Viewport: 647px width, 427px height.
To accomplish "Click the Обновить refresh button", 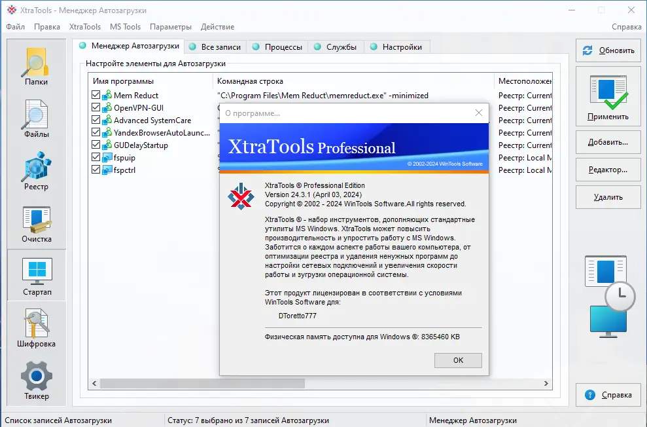I will 608,50.
